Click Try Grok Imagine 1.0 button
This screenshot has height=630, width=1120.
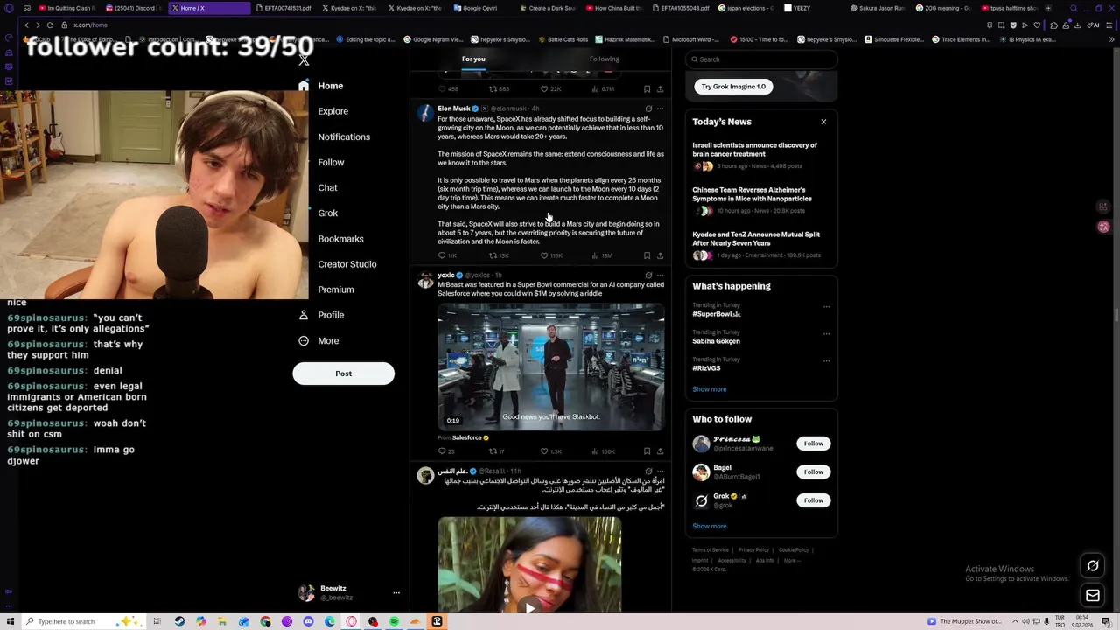pos(733,86)
